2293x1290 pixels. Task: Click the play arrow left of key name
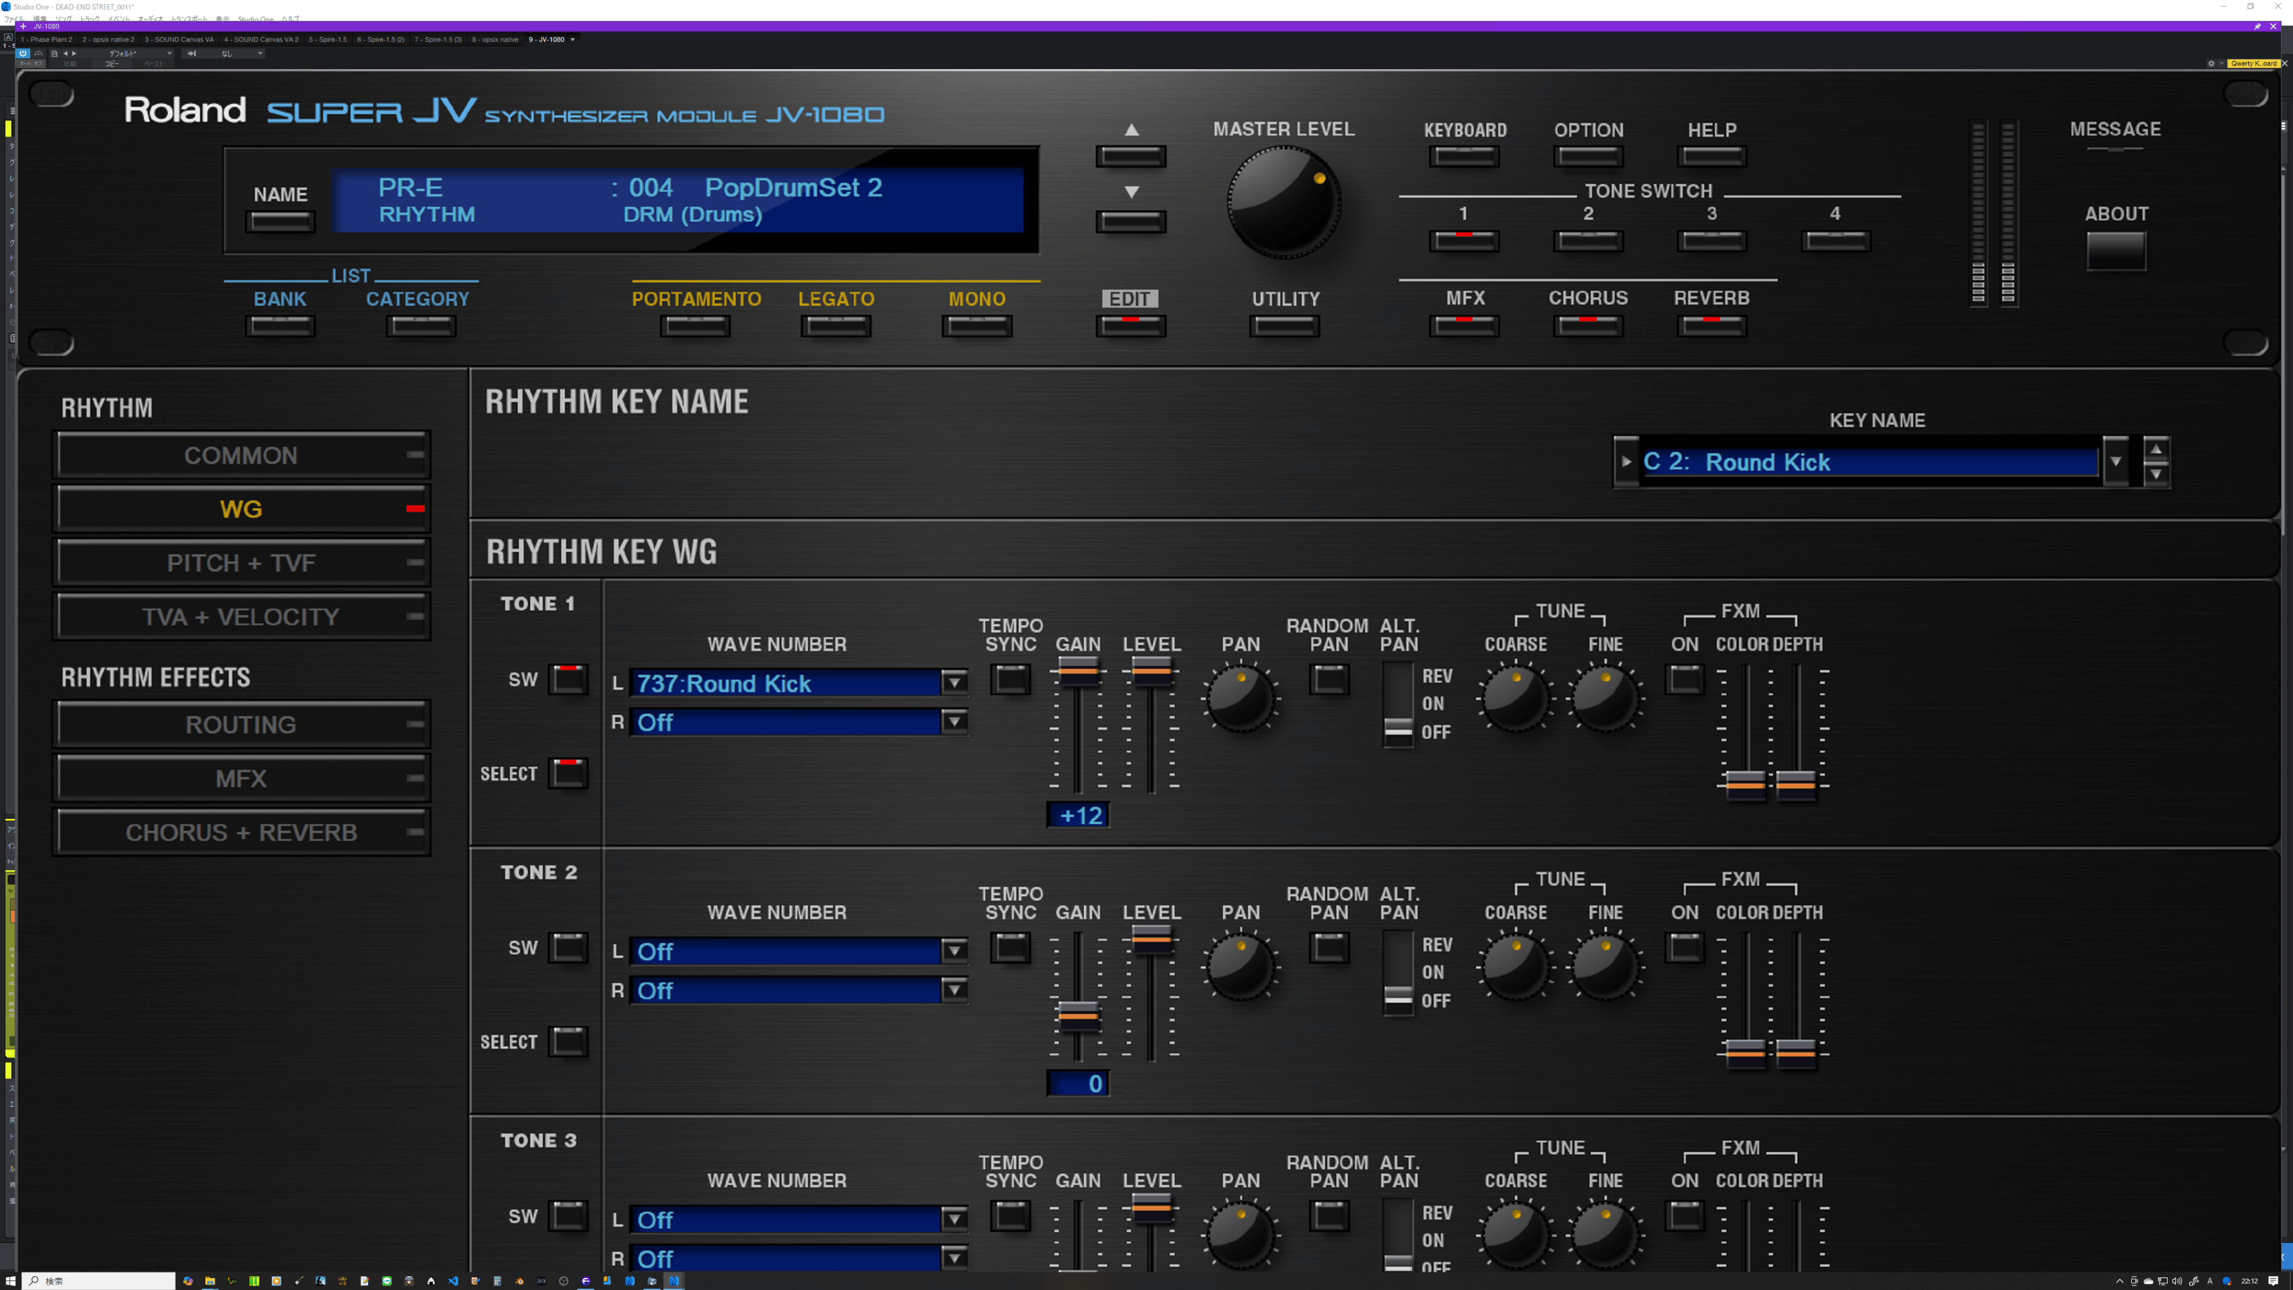(1626, 461)
